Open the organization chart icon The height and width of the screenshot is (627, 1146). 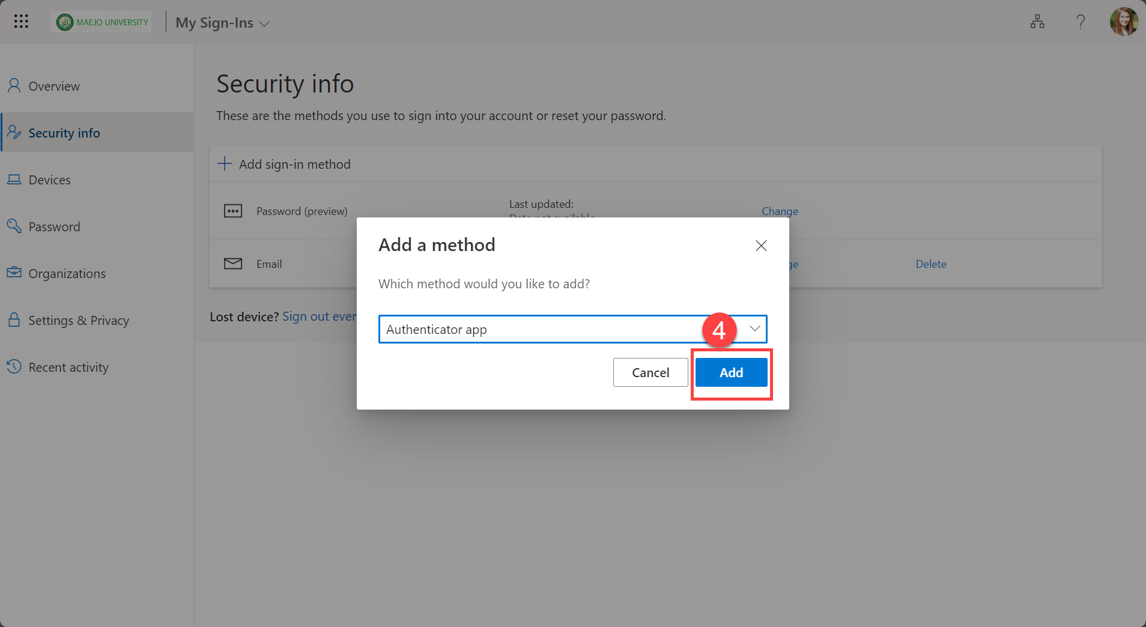[1037, 22]
